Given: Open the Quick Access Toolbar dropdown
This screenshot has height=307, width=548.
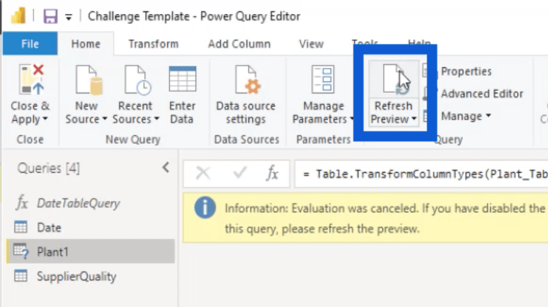Looking at the screenshot, I should point(69,17).
